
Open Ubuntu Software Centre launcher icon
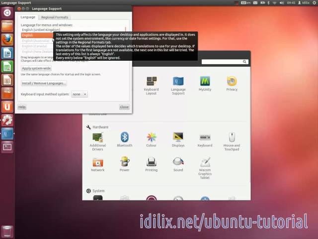(7, 93)
